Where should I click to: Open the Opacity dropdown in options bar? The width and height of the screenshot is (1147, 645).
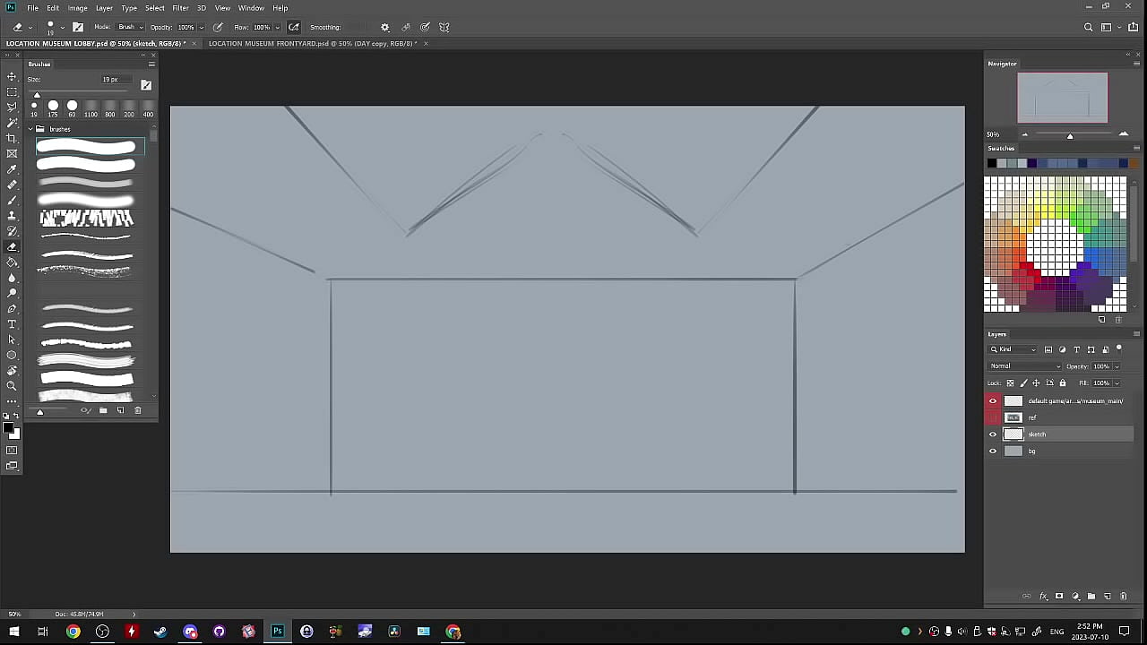click(x=202, y=27)
